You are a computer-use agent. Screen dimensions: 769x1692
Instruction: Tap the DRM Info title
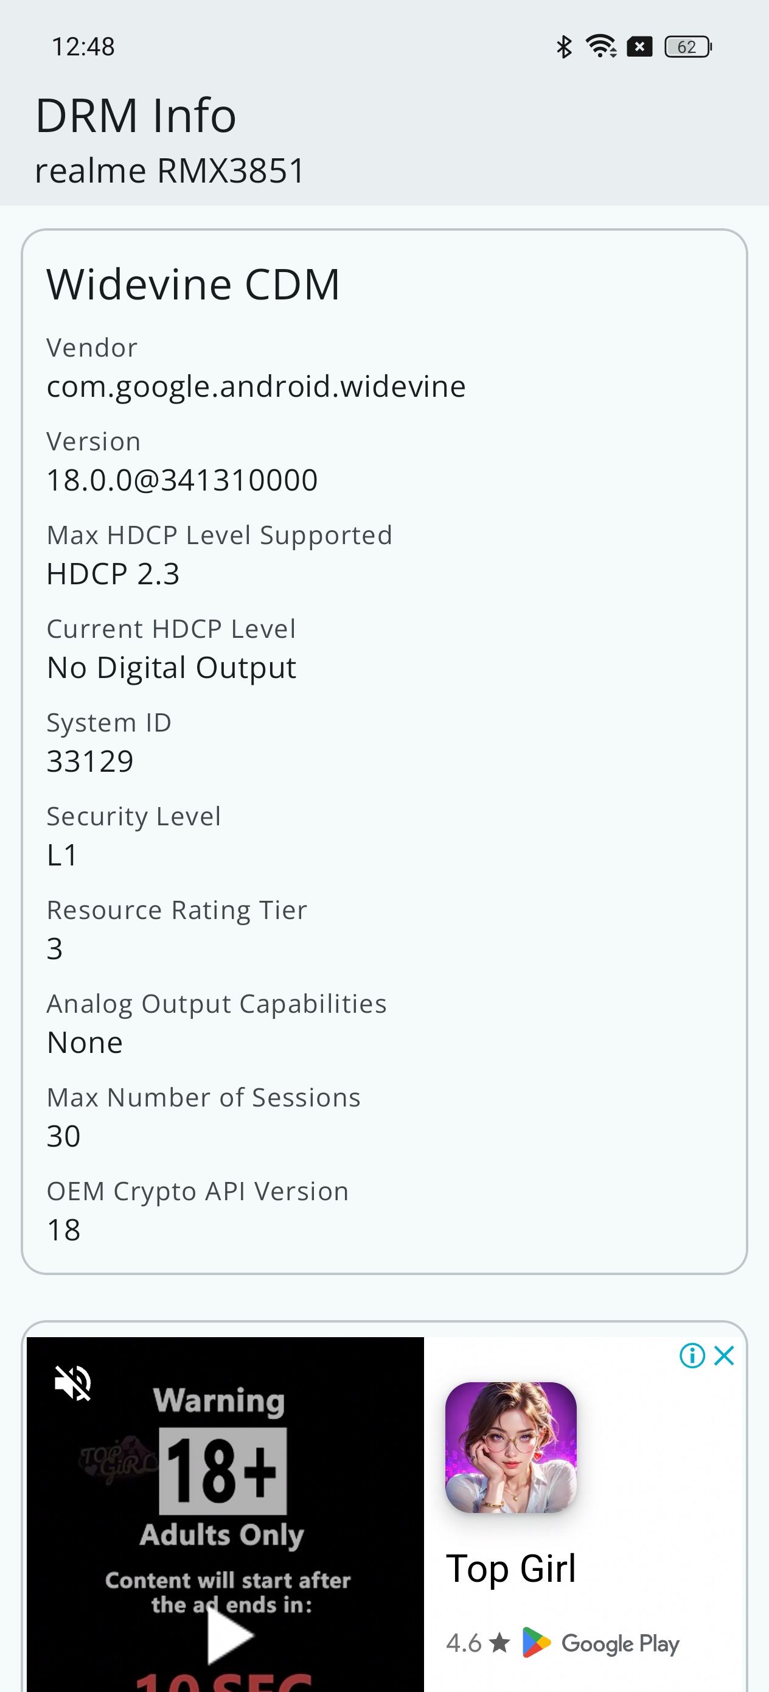tap(135, 116)
